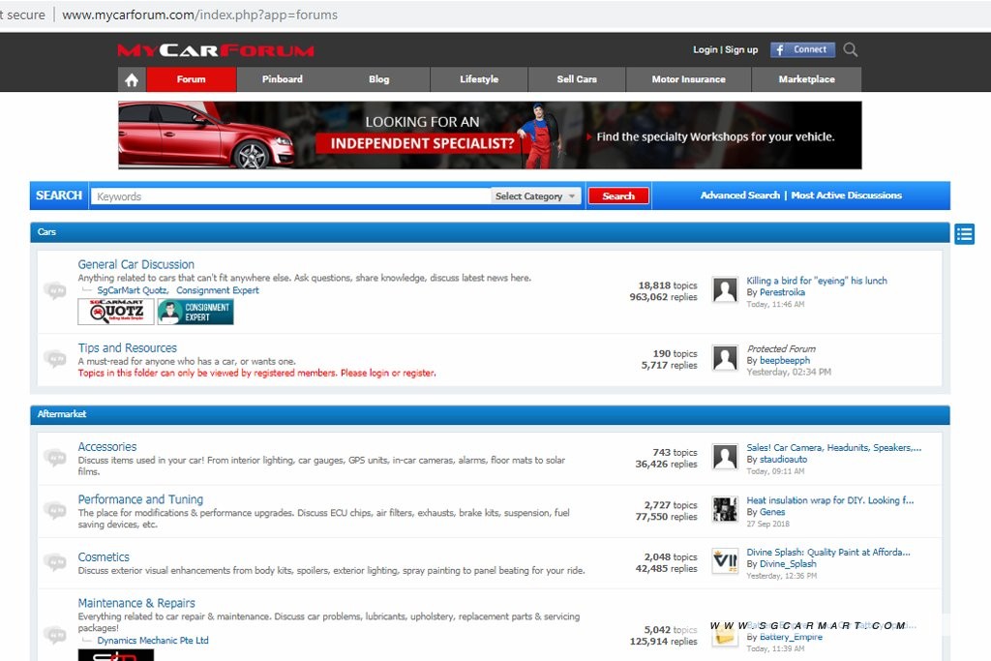View Divine_Splash's profile link
Viewport: 991px width, 661px height.
pos(788,563)
